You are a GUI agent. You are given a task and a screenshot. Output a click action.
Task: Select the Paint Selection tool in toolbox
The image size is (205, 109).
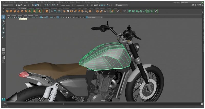3,25
